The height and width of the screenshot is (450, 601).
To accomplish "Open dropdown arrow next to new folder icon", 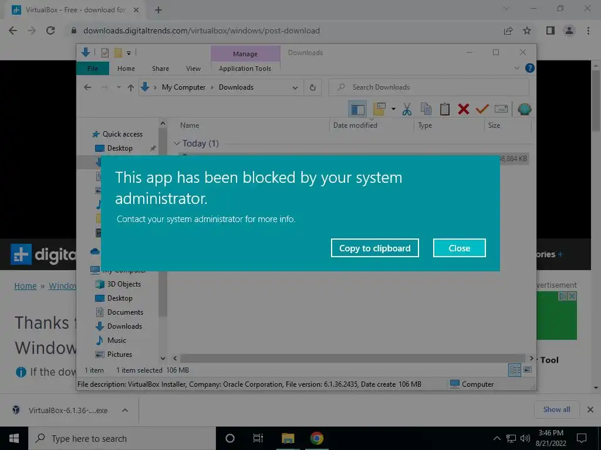I will tap(393, 109).
